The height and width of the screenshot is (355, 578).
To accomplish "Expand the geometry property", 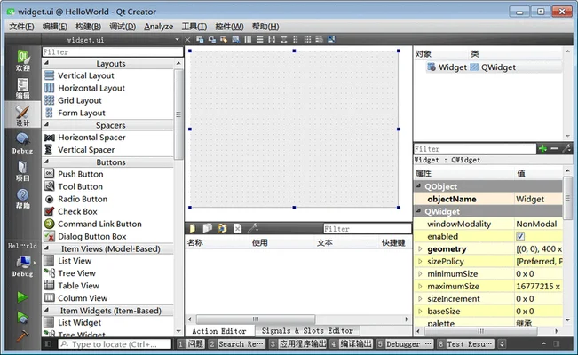I will coord(420,248).
